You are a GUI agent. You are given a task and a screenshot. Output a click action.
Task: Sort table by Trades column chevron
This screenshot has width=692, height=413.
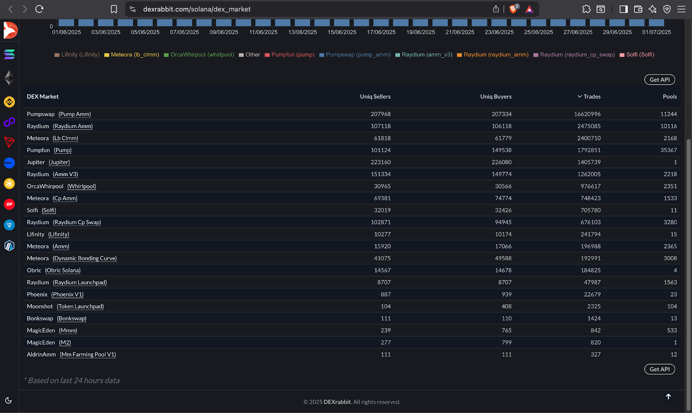tap(580, 96)
